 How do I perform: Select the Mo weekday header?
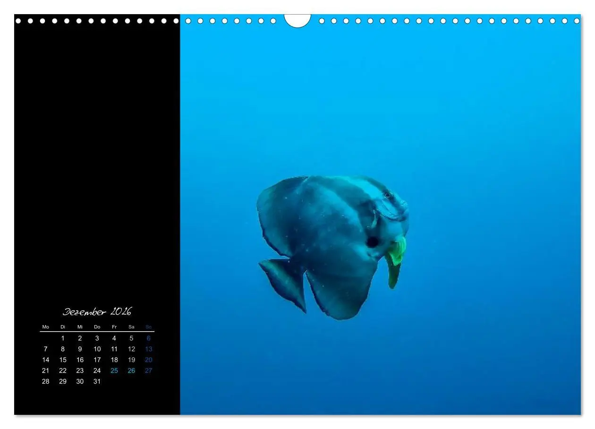click(x=45, y=327)
